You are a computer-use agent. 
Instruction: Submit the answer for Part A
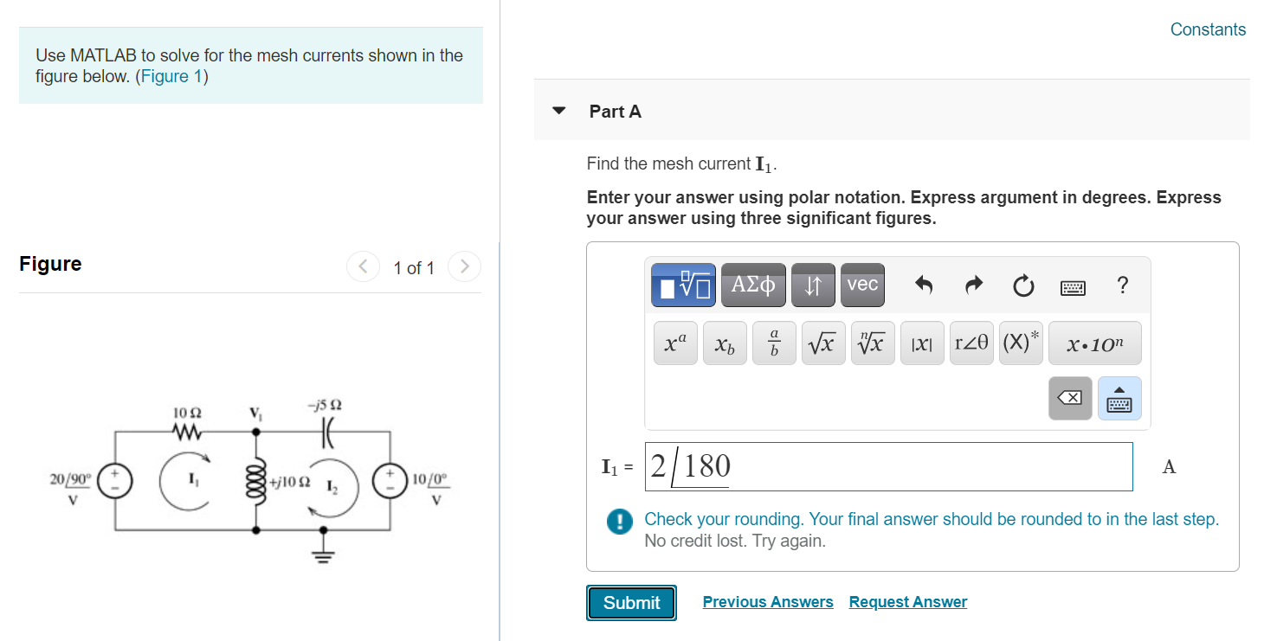point(631,602)
